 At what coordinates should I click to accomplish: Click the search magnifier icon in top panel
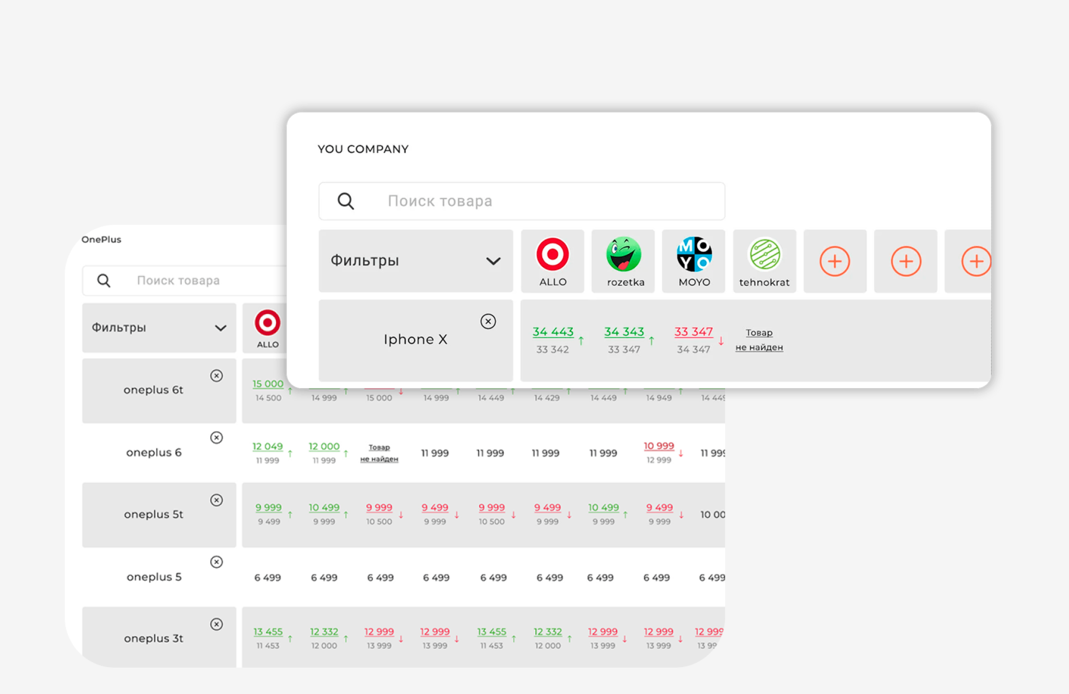tap(345, 201)
